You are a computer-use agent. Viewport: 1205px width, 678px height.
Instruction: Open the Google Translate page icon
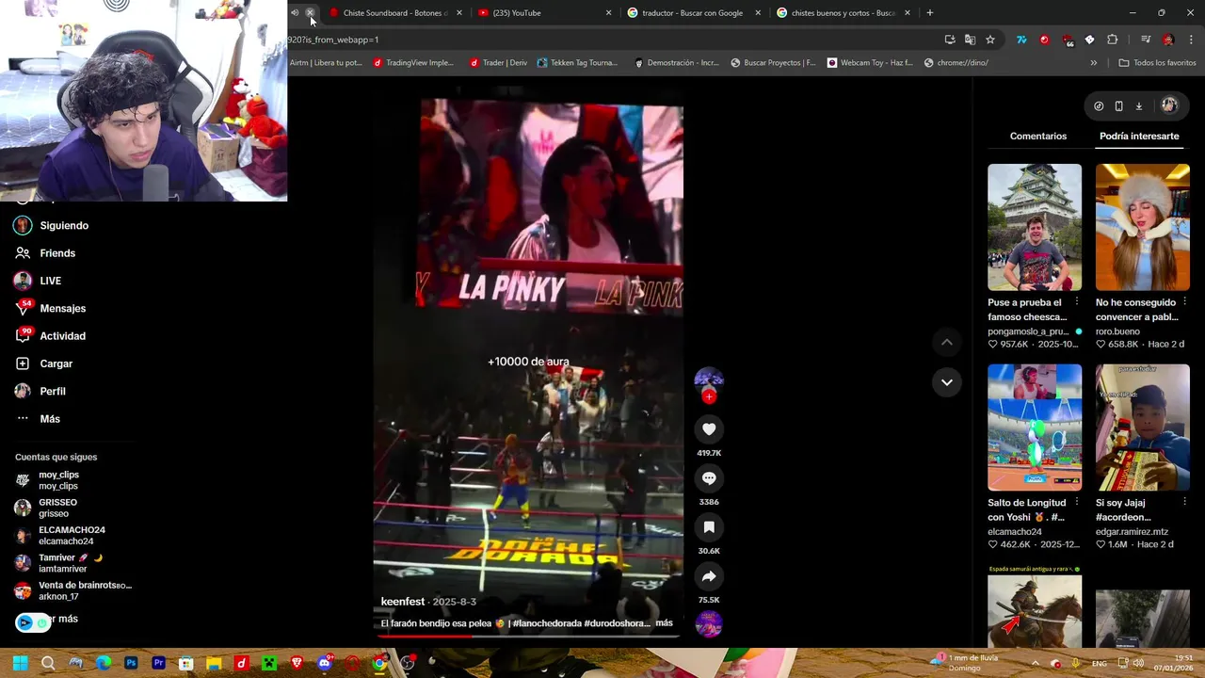[970, 40]
